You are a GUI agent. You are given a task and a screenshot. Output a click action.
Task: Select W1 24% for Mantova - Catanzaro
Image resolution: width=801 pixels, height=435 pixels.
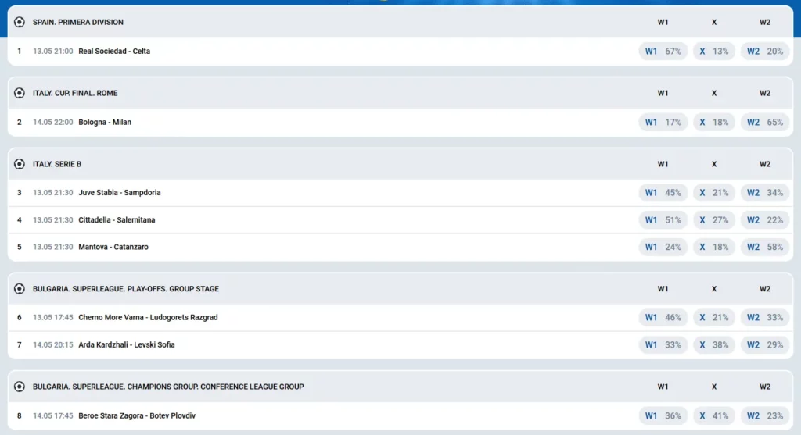663,247
